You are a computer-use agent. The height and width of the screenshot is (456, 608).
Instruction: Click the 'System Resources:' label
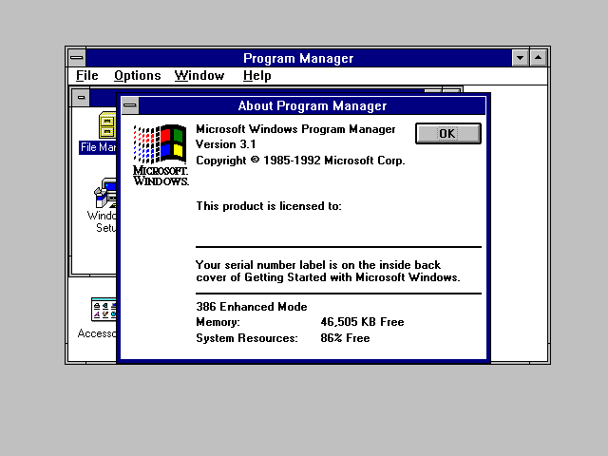pyautogui.click(x=247, y=338)
